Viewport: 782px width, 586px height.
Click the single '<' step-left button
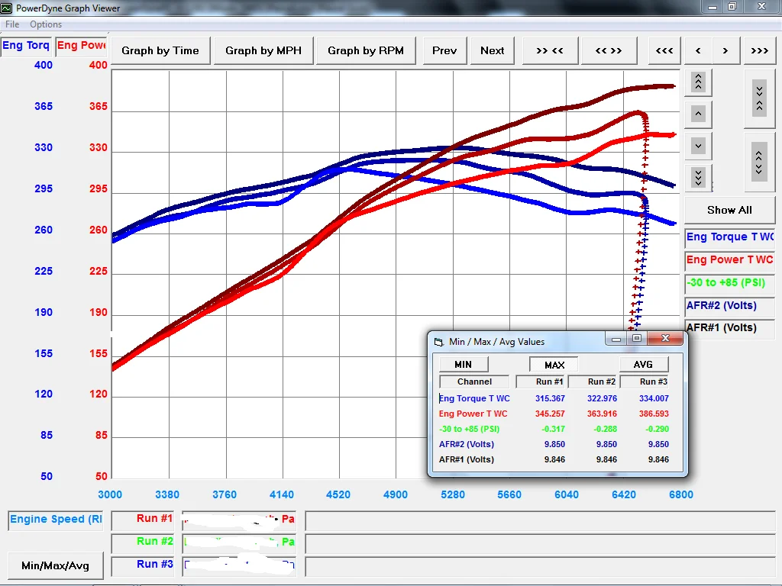coord(698,50)
